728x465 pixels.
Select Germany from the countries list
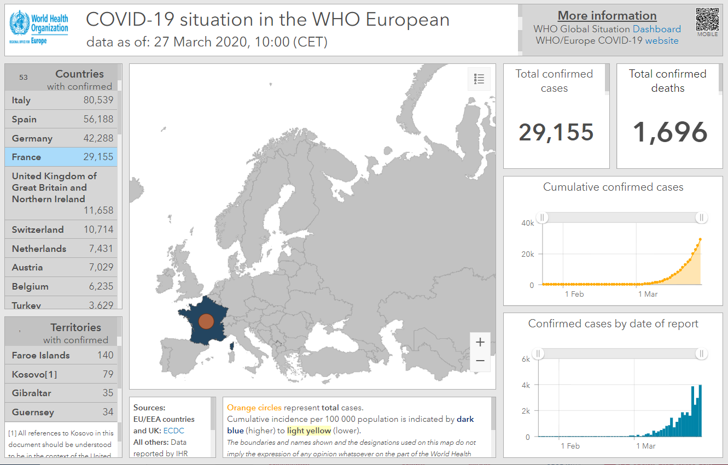point(61,138)
